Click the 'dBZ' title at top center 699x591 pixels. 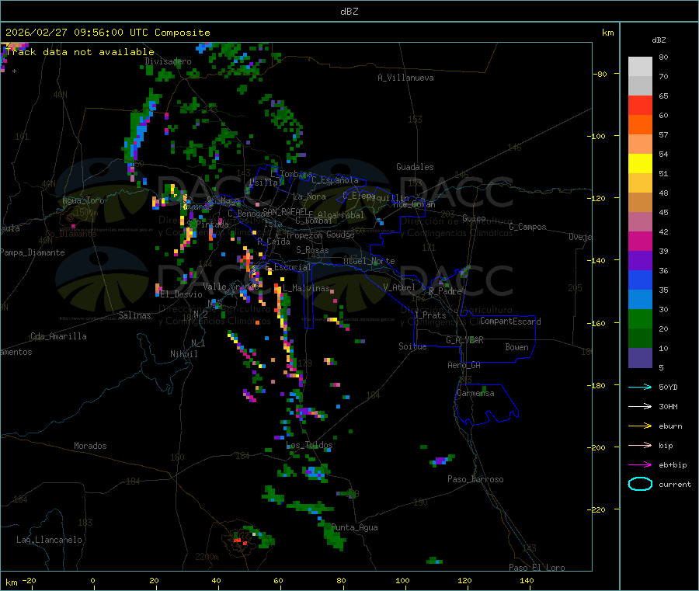(x=349, y=12)
